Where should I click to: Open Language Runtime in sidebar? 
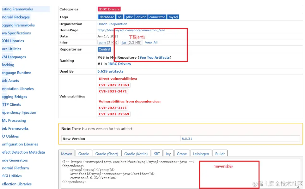click(x=16, y=73)
